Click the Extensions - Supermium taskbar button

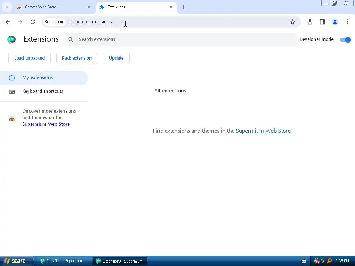tap(120, 261)
